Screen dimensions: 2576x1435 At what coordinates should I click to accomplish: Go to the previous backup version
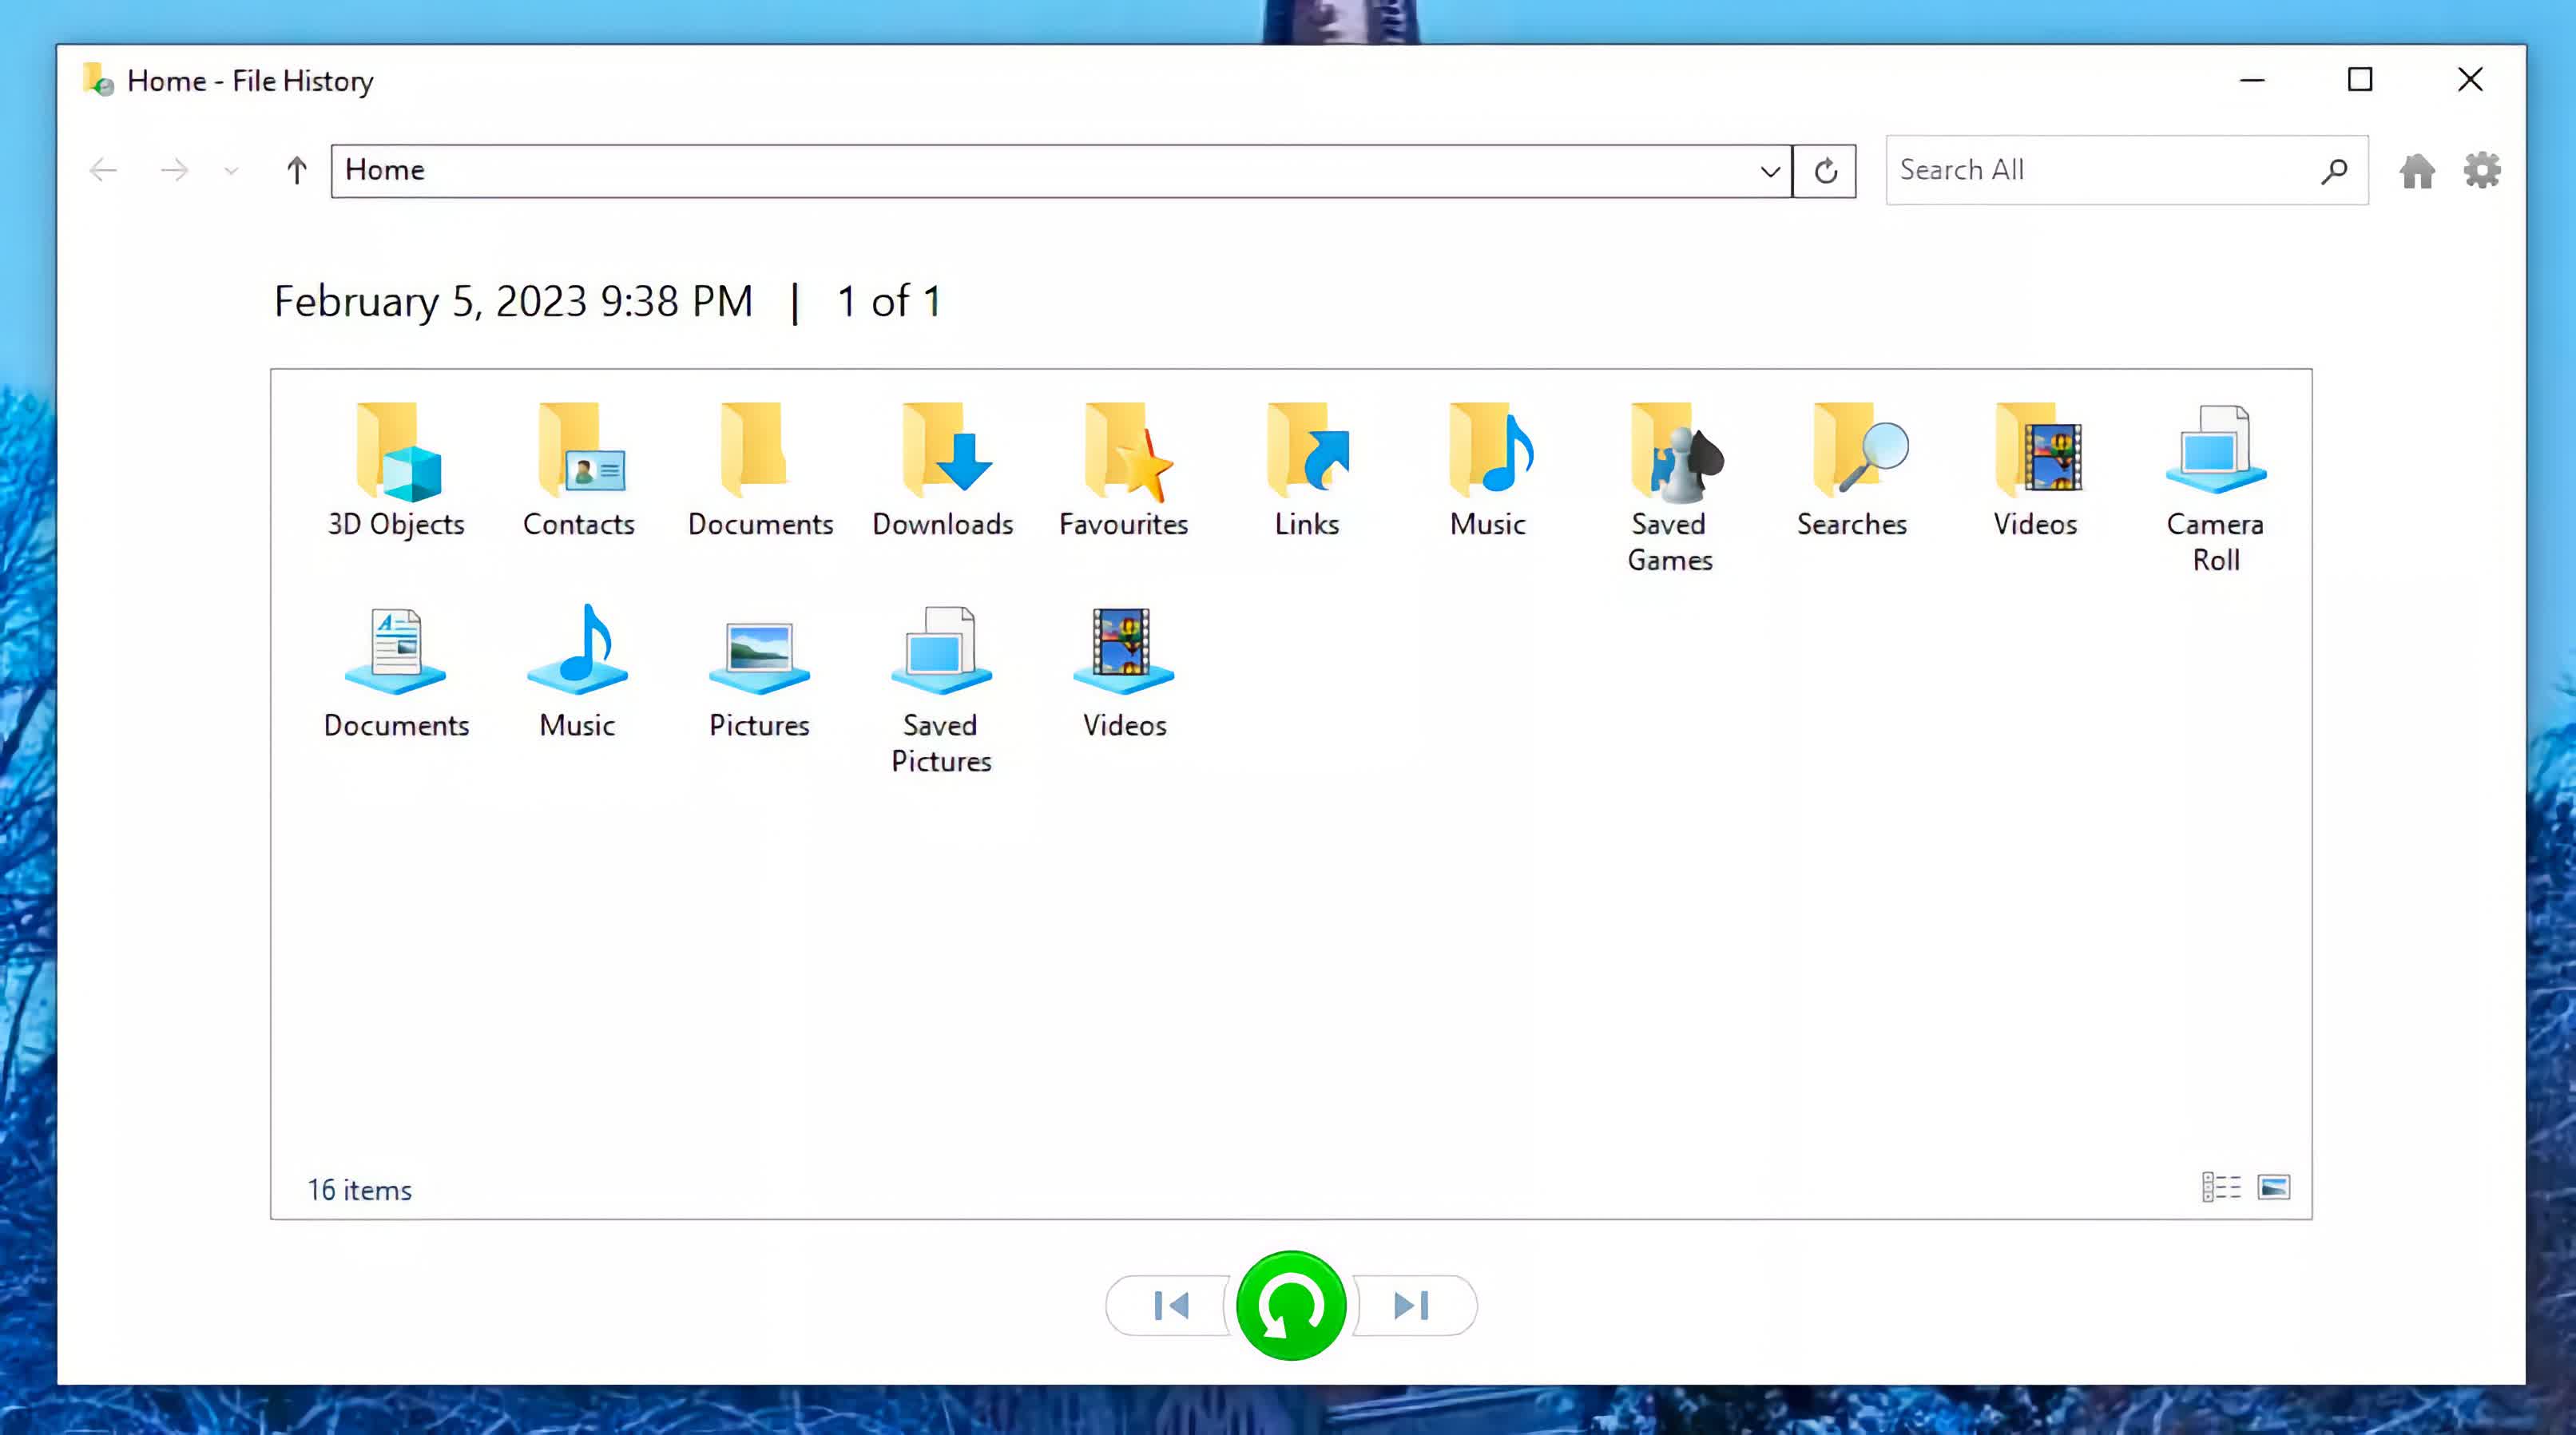coord(1170,1305)
